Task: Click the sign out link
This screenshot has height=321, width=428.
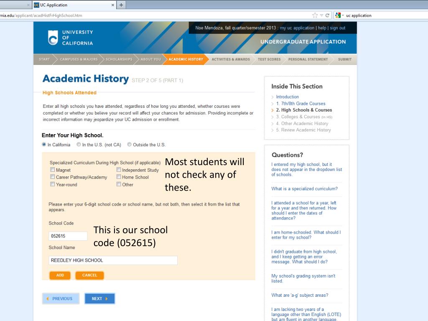Action: point(337,28)
